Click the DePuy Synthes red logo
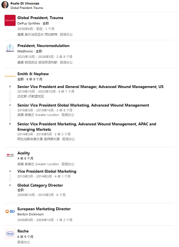Image resolution: width=179 pixels, height=247 pixels. coord(10,20)
